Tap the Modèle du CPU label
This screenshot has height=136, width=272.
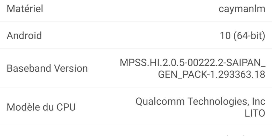41,107
